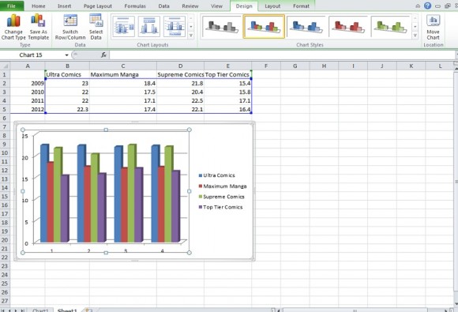Viewport: 458px width, 312px height.
Task: Click the Insert Worksheet tab icon
Action: [x=88, y=310]
